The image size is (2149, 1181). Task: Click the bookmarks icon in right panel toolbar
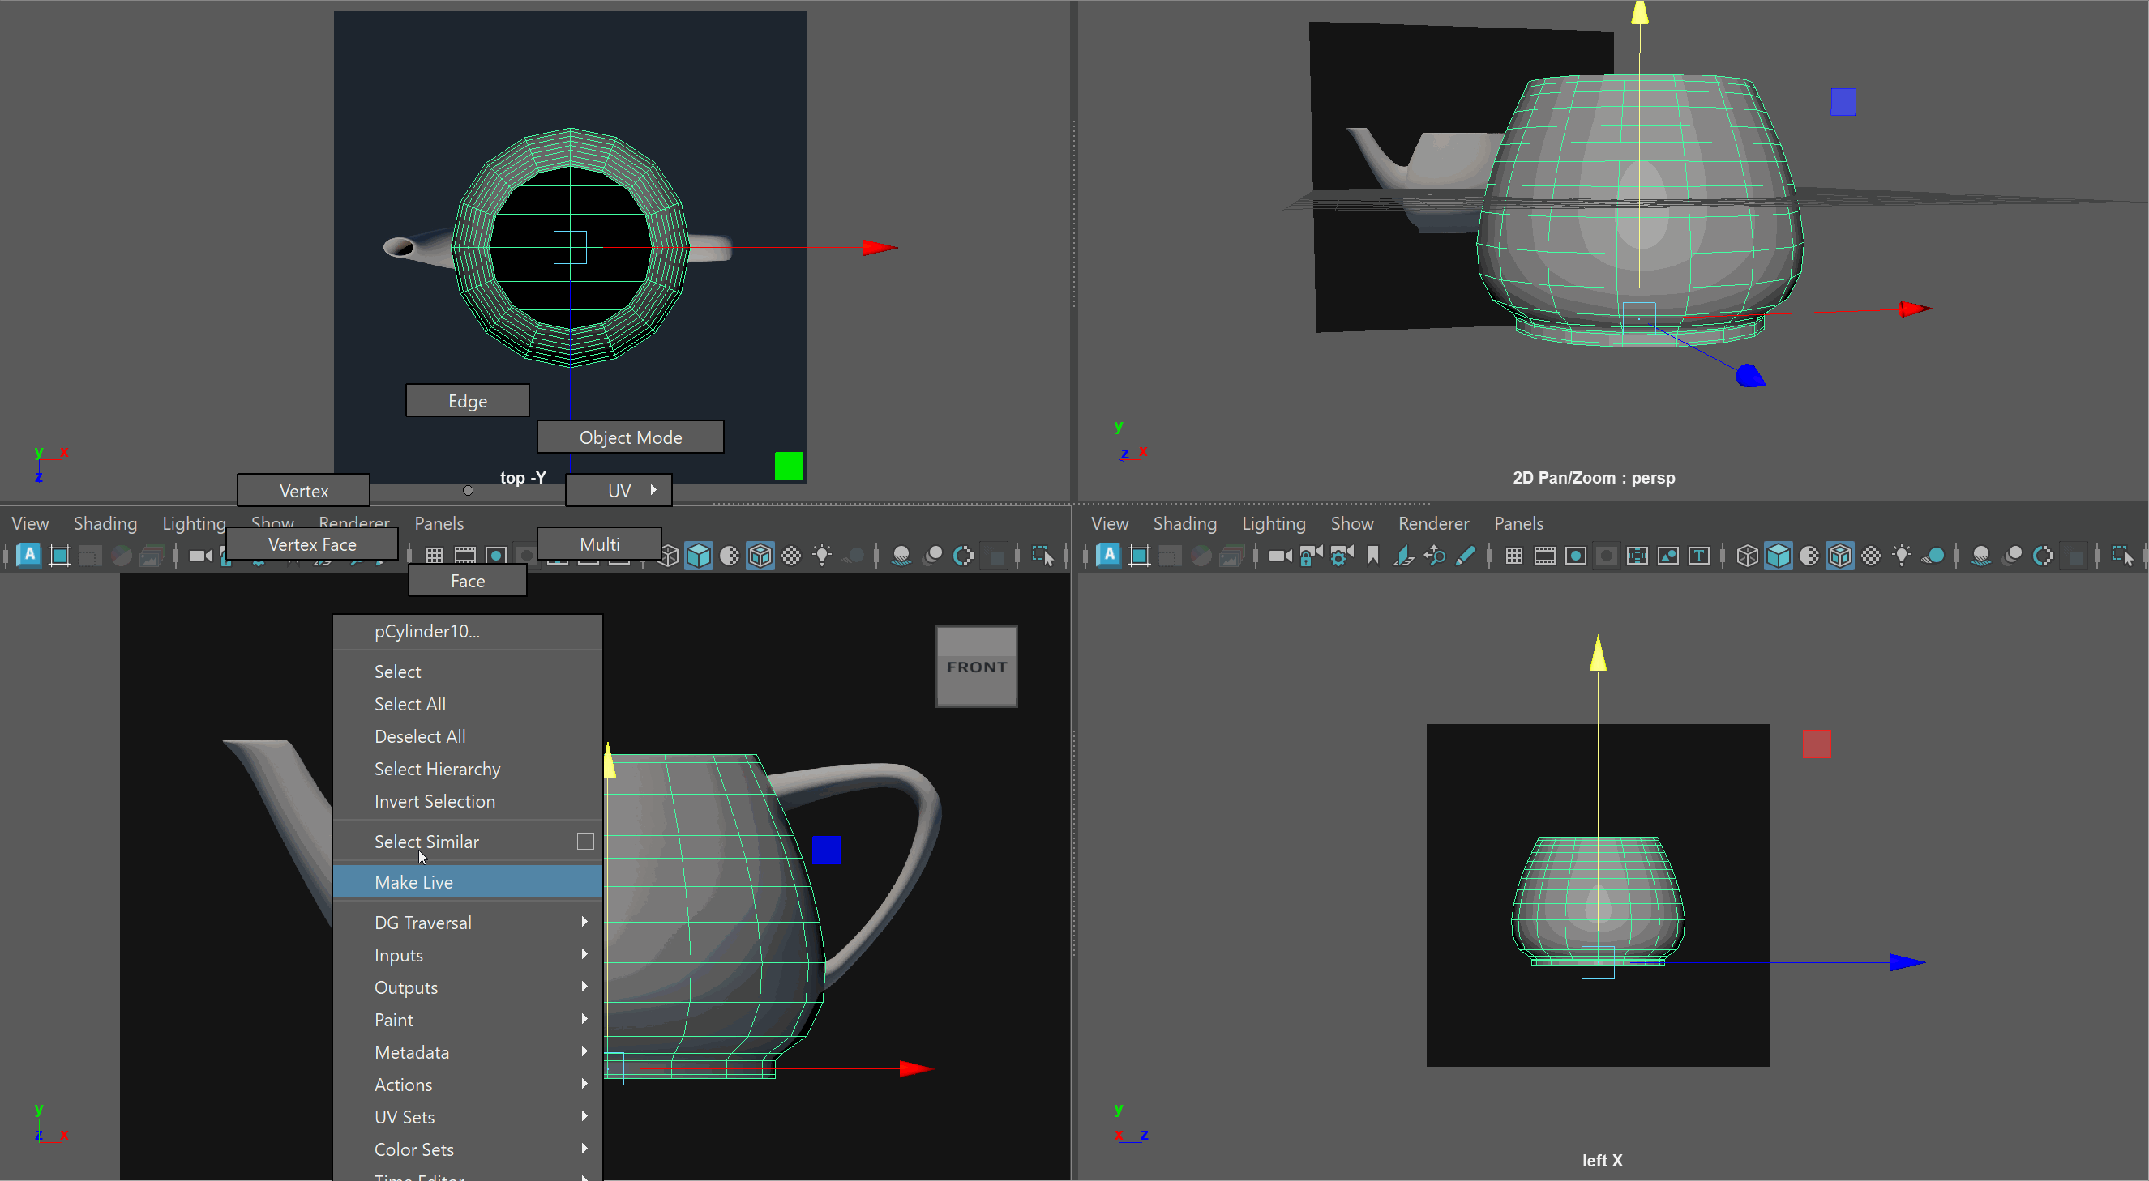1372,556
